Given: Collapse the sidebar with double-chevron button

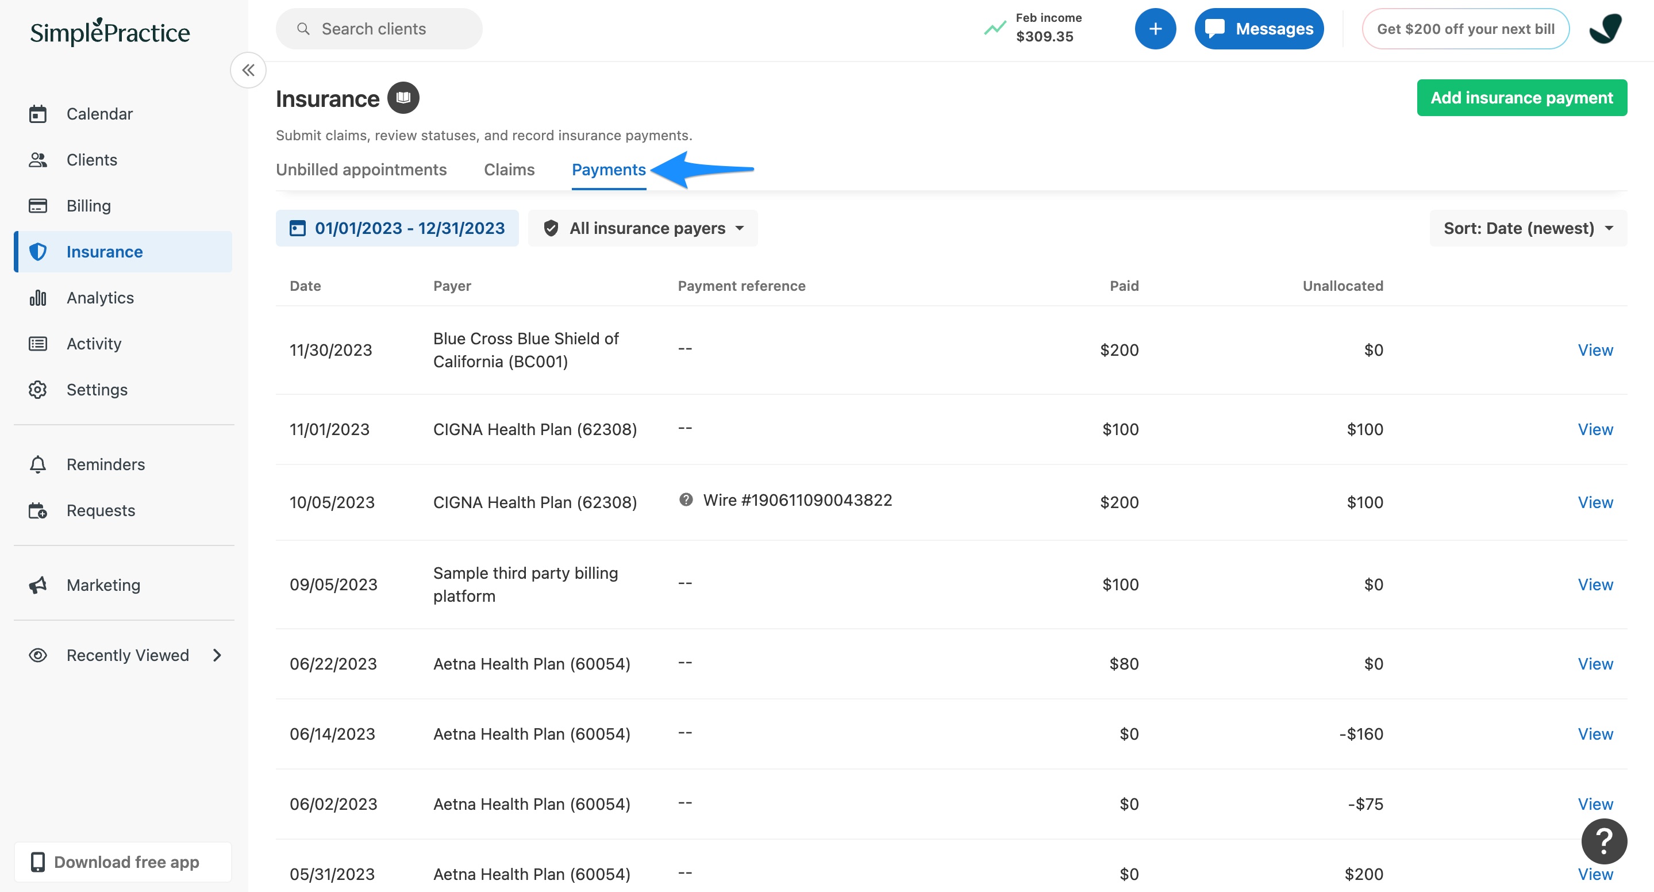Looking at the screenshot, I should pos(248,70).
